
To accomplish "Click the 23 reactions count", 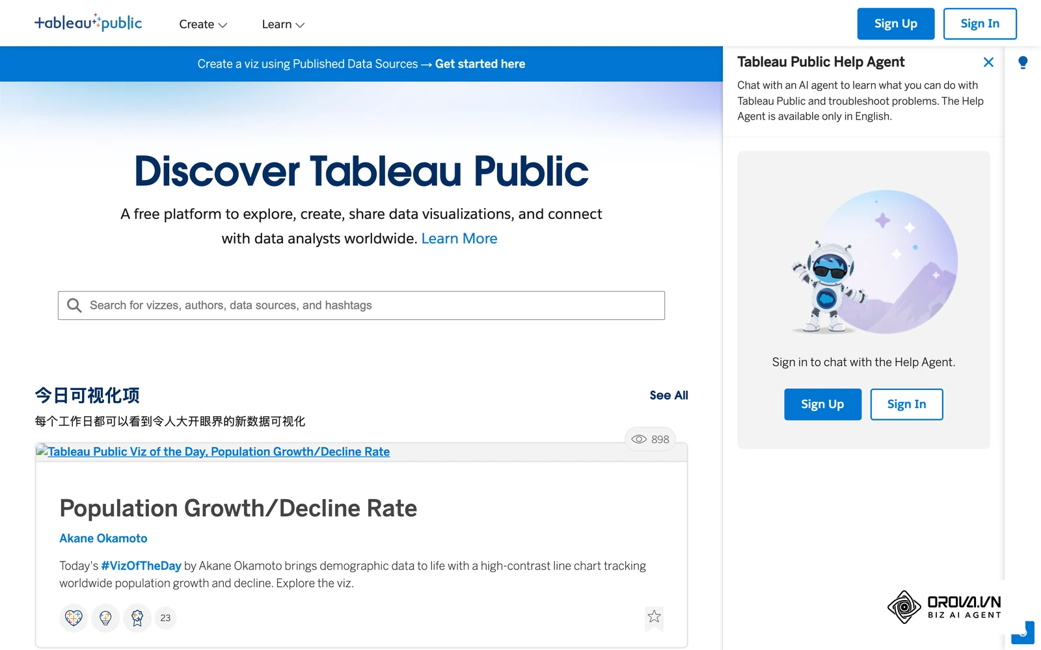I will pos(165,618).
